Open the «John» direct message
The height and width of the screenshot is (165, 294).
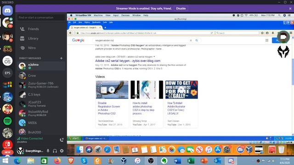(x=41, y=66)
